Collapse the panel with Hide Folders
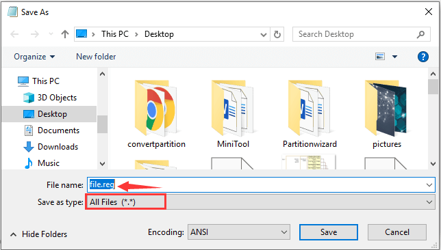441x250 pixels. pos(39,234)
